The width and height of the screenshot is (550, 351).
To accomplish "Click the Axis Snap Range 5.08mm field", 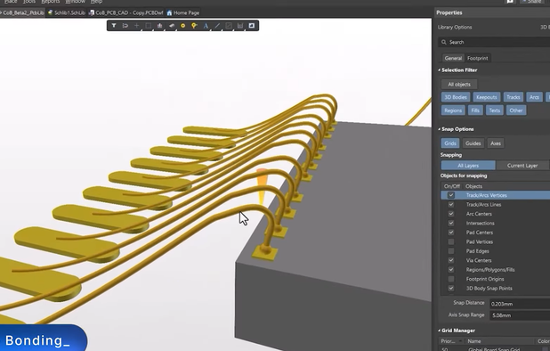I will tap(520, 315).
